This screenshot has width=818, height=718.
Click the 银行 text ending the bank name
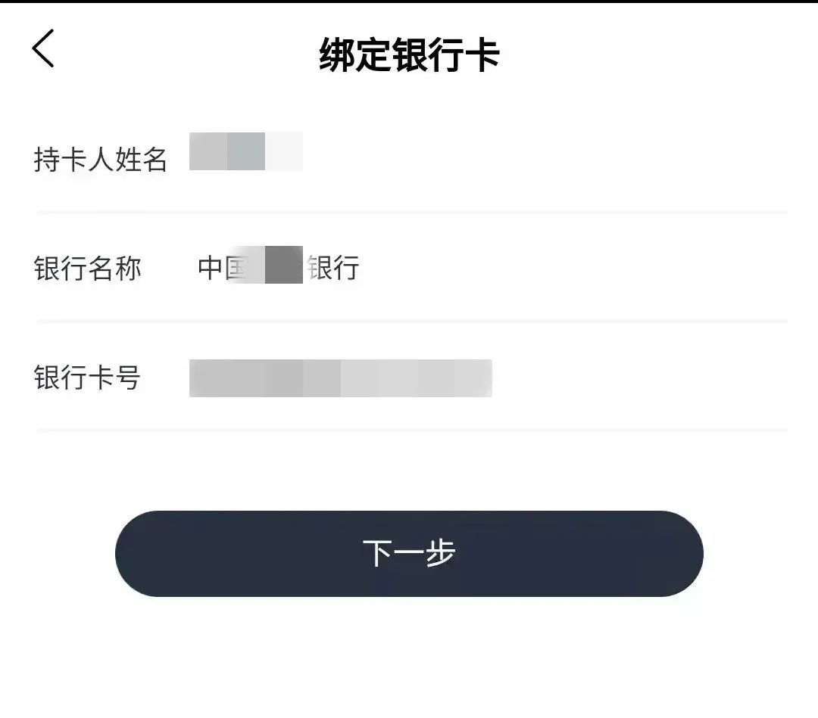click(333, 268)
